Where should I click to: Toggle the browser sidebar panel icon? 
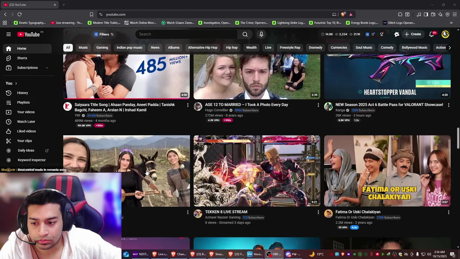[426, 14]
